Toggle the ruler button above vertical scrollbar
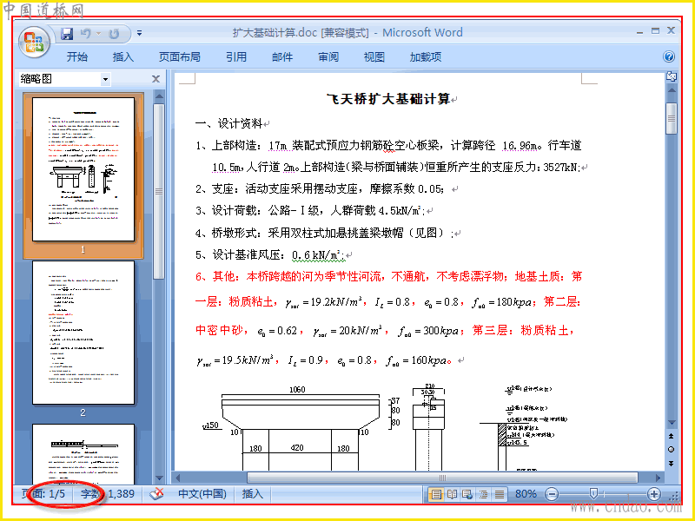Viewport: 695px width, 521px height. point(672,76)
